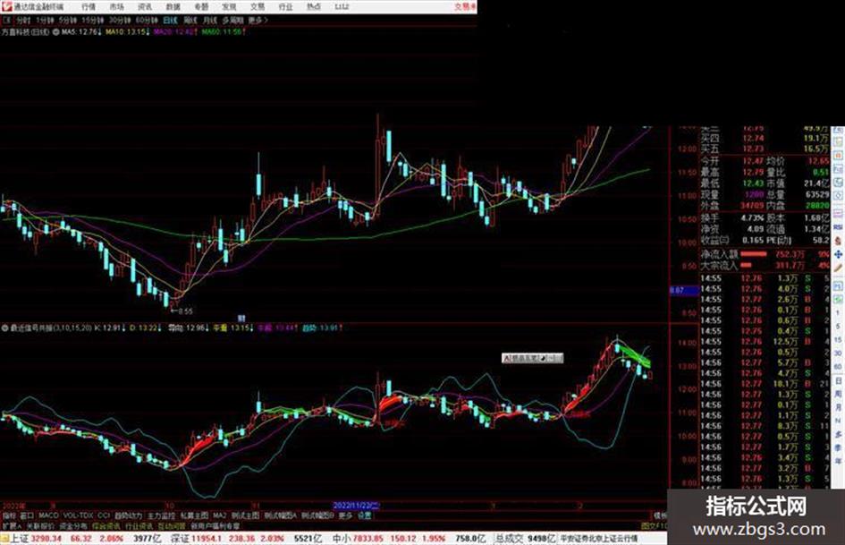This screenshot has width=845, height=545.
Task: Switch chart to 15分钟 period
Action: (x=93, y=21)
